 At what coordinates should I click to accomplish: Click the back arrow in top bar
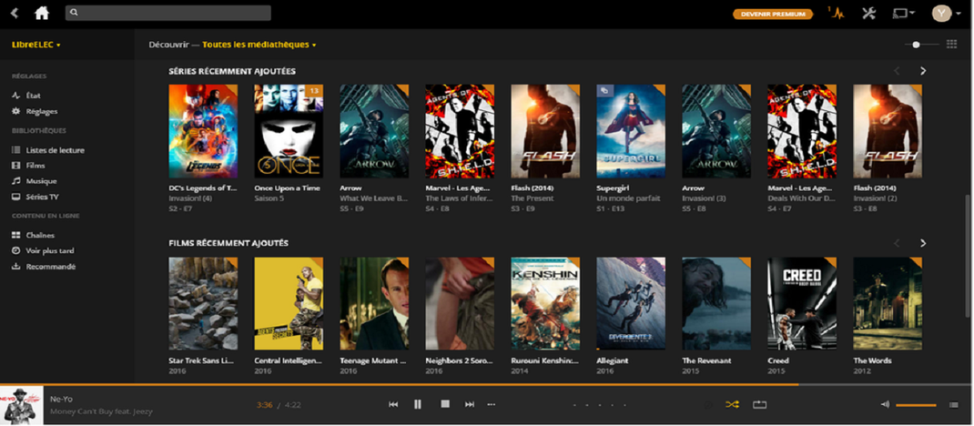[x=15, y=13]
